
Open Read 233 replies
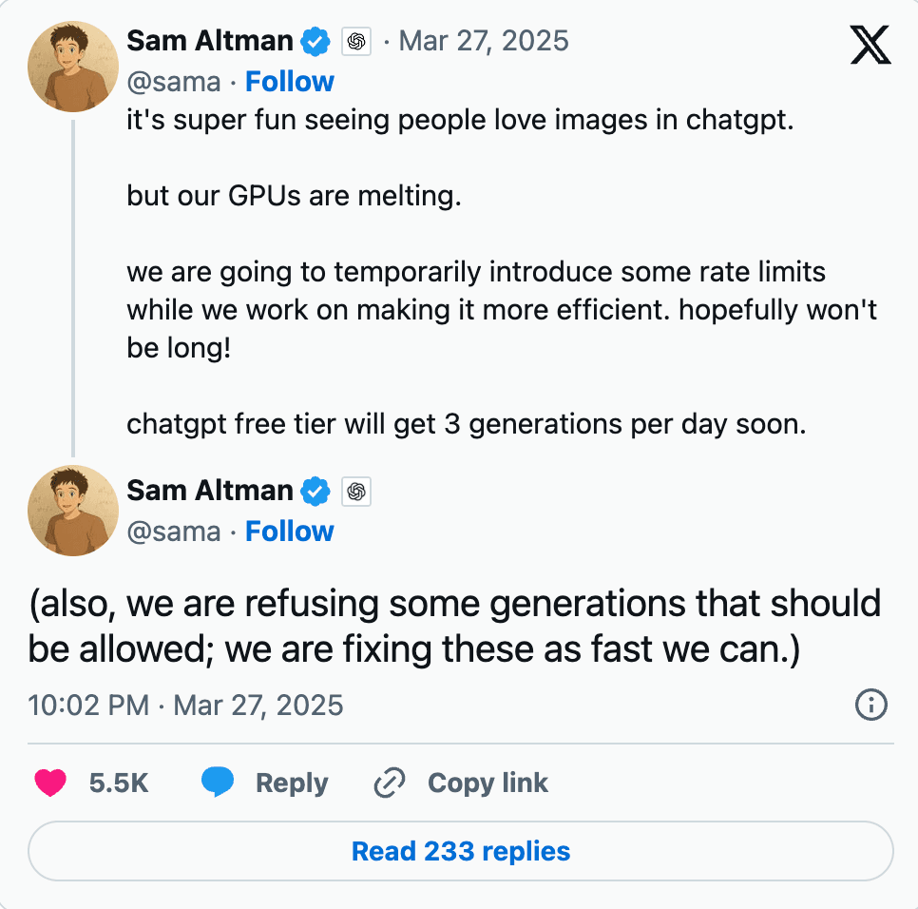(460, 851)
